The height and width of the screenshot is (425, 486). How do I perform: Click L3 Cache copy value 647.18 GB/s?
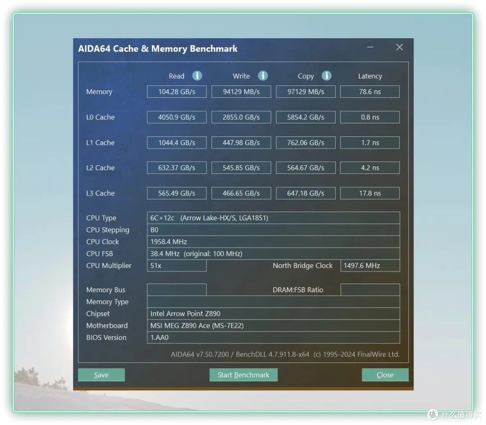[306, 193]
